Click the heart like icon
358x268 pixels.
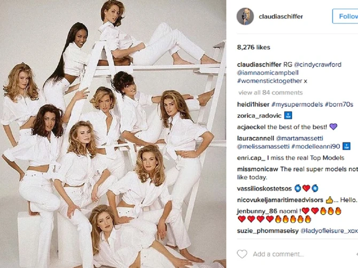[x=242, y=254]
